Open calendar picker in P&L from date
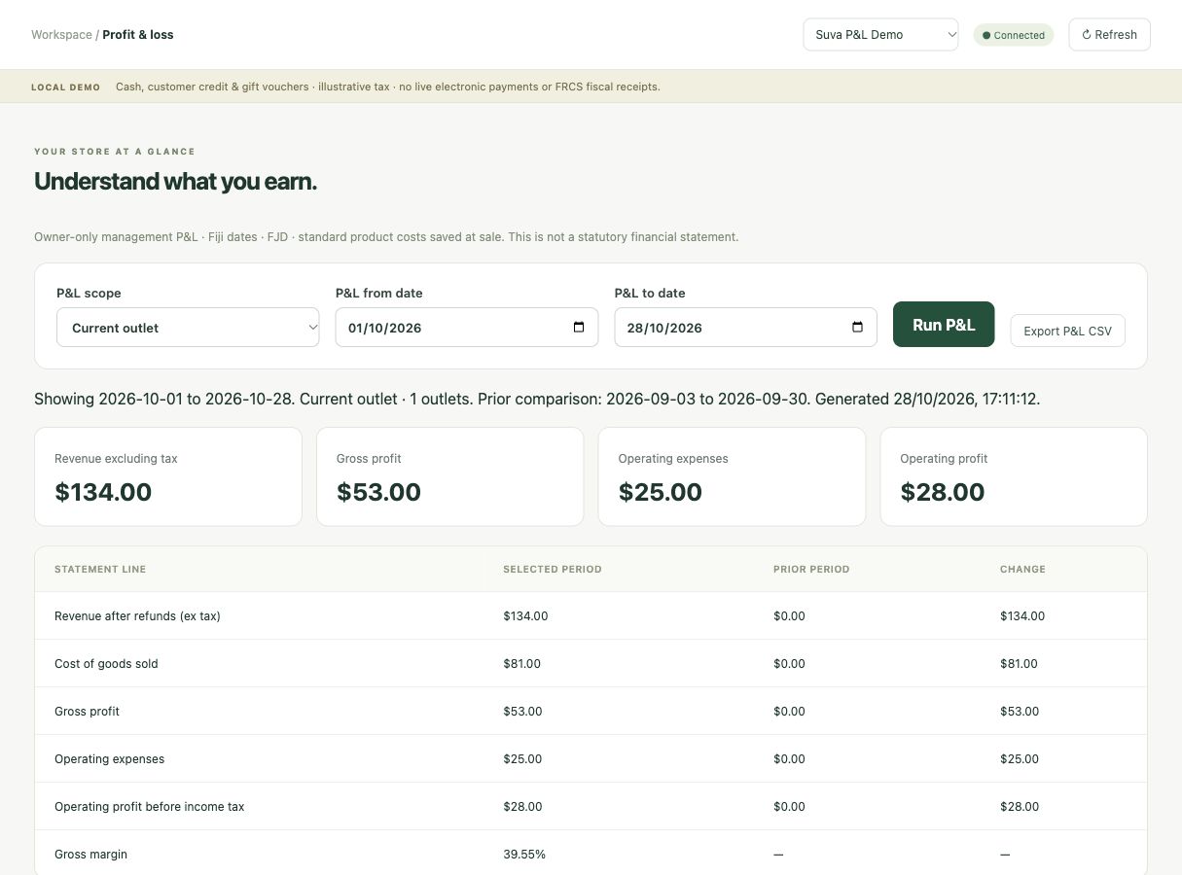The image size is (1182, 875). coord(579,328)
